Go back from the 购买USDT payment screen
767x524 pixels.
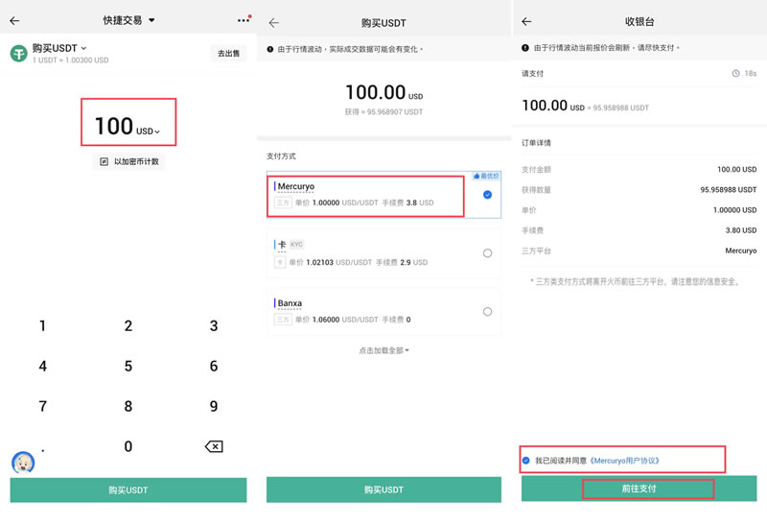[x=274, y=22]
